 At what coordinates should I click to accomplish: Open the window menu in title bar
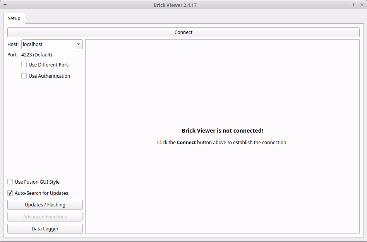click(5, 5)
